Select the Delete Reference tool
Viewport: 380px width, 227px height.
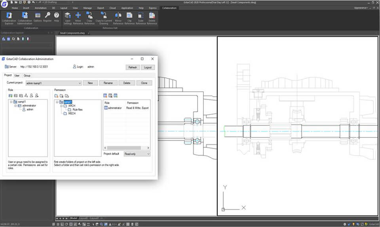coord(152,18)
